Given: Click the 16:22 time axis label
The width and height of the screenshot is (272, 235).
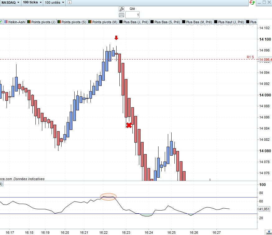Looking at the screenshot, I should click(x=104, y=233).
